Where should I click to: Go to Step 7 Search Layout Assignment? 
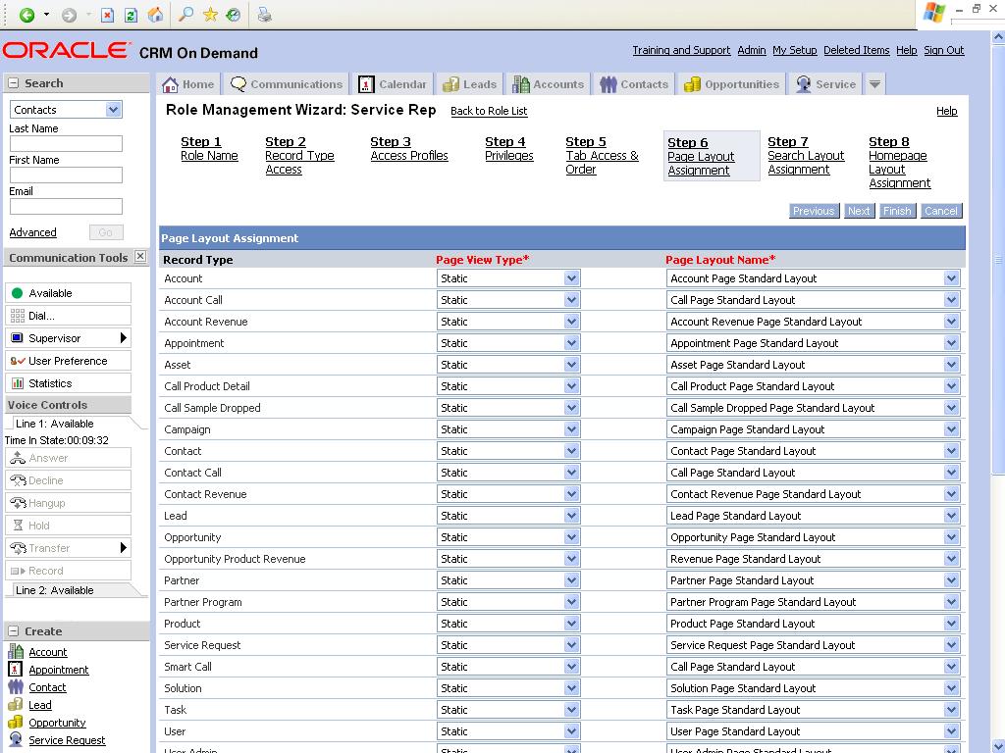point(806,156)
